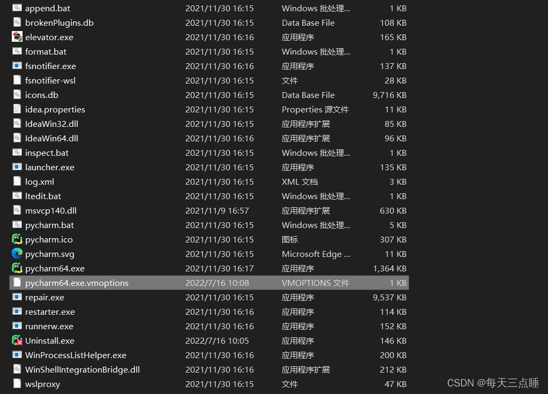Click the inspect.bat file icon
Image resolution: width=548 pixels, height=394 pixels.
click(17, 152)
